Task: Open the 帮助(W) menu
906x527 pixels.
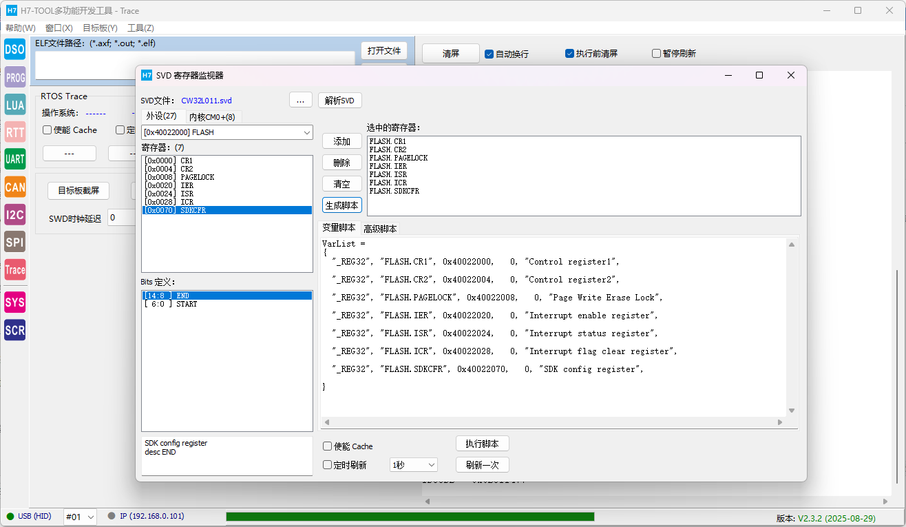Action: [21, 28]
